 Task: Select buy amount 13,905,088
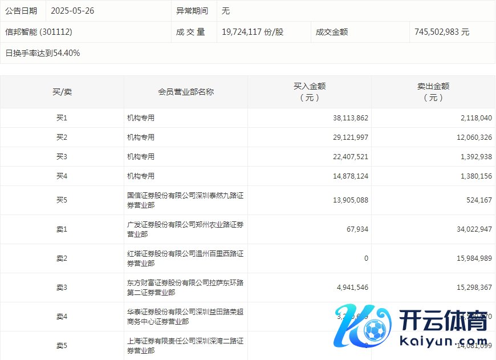(351, 200)
